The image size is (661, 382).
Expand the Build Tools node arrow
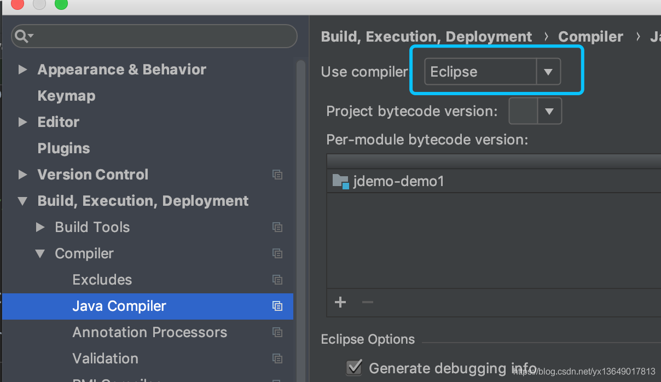click(40, 227)
